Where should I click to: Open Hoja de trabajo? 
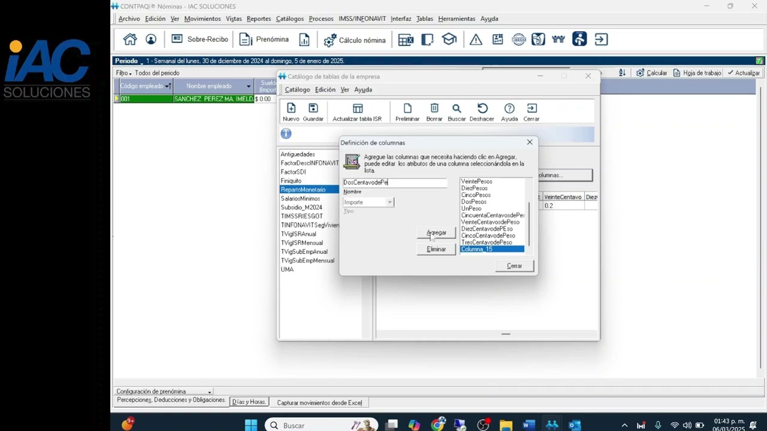[x=697, y=72]
